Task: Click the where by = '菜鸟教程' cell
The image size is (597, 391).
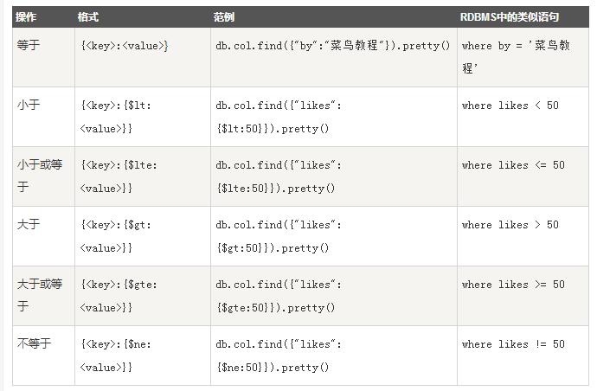Action: pos(523,57)
